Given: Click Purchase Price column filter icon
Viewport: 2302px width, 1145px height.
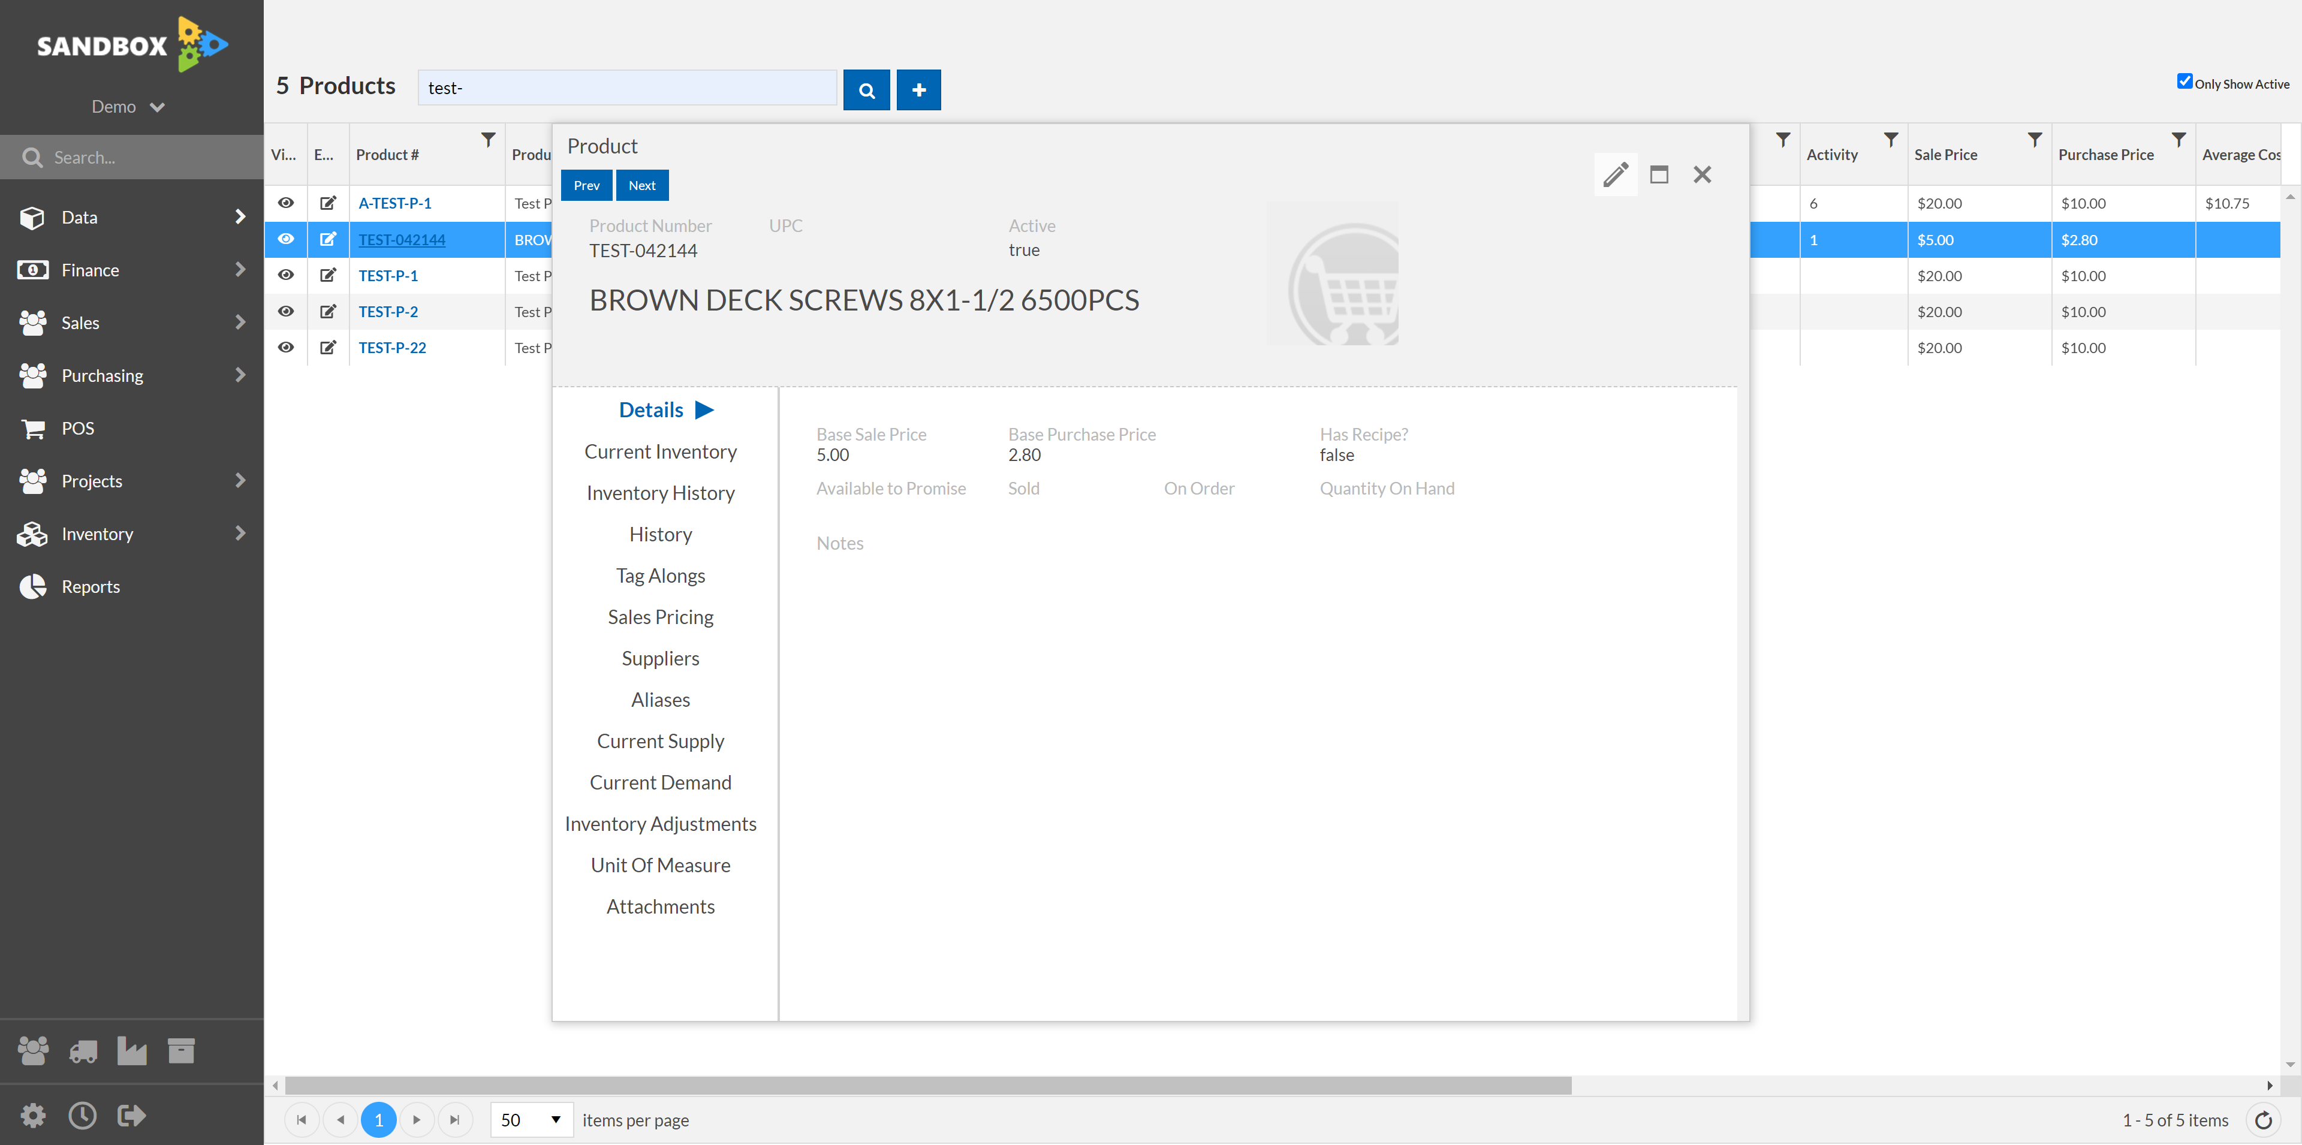Looking at the screenshot, I should pos(2179,140).
